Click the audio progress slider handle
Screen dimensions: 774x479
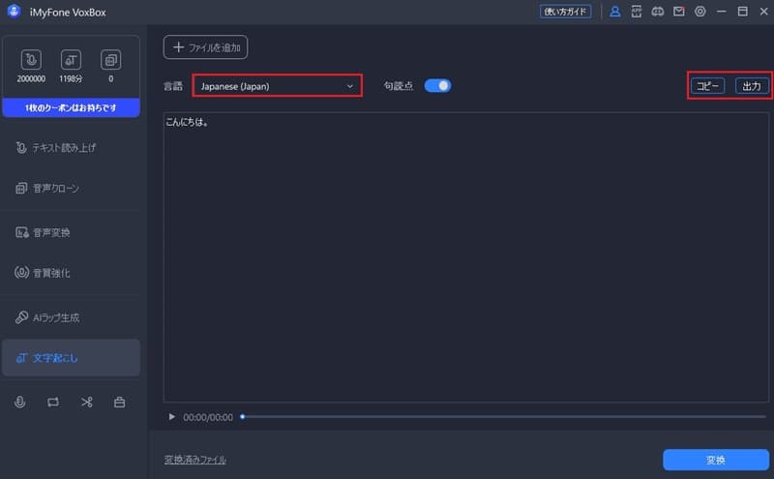tap(243, 417)
